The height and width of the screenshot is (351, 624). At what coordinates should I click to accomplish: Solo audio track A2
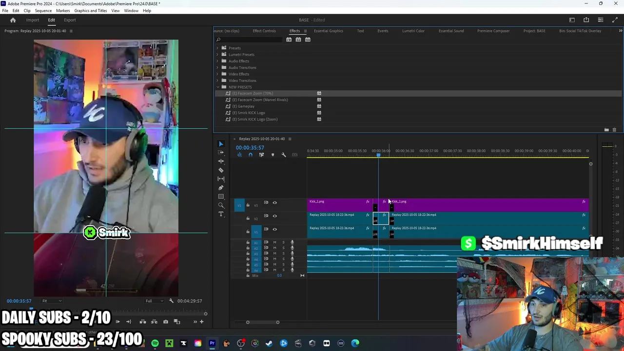[x=283, y=248]
